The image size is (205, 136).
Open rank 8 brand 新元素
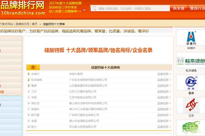(35, 115)
